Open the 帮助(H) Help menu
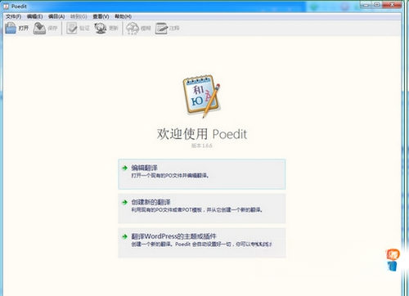This screenshot has height=296, width=409. click(x=123, y=16)
